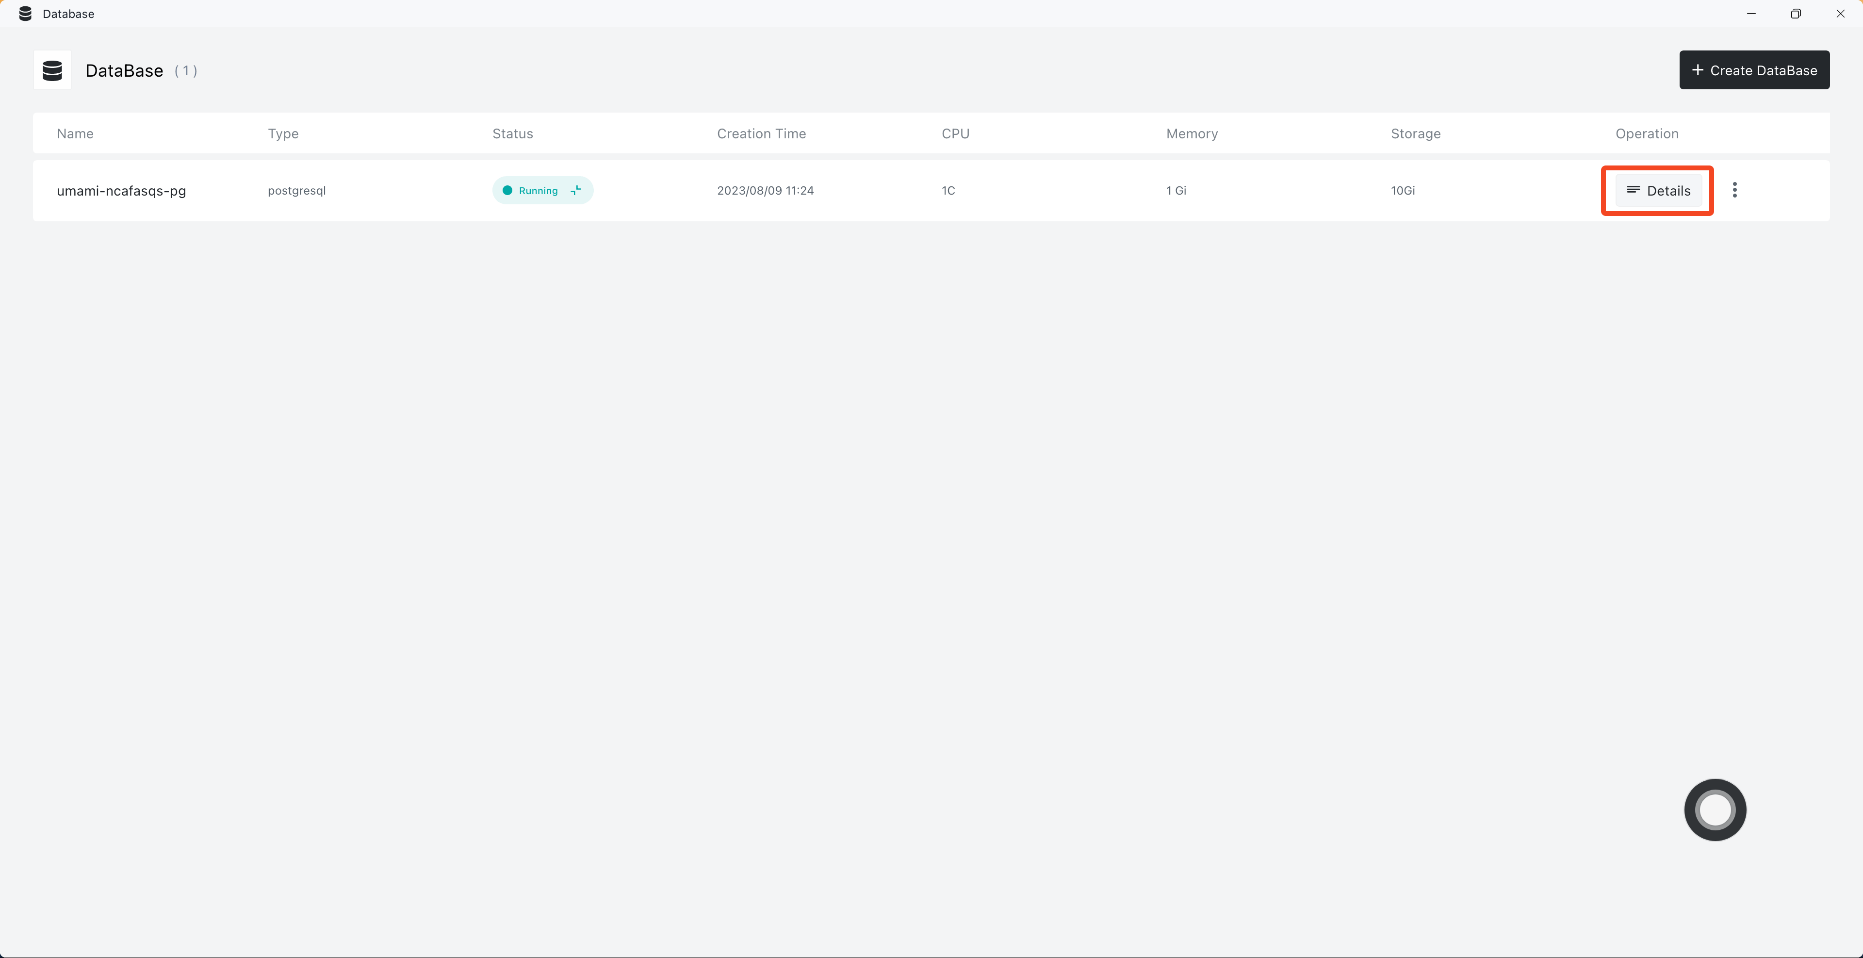
Task: Click the database count ( 1 )
Action: 186,71
